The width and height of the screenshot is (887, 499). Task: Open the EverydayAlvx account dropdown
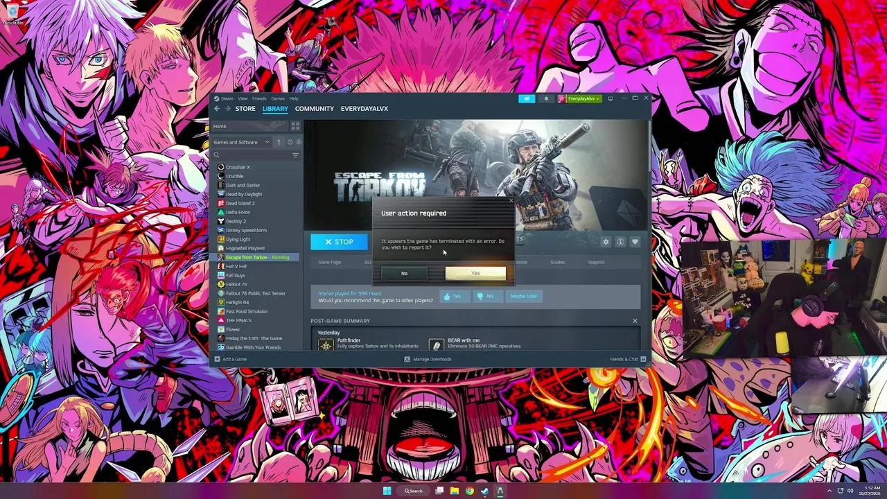[x=579, y=98]
